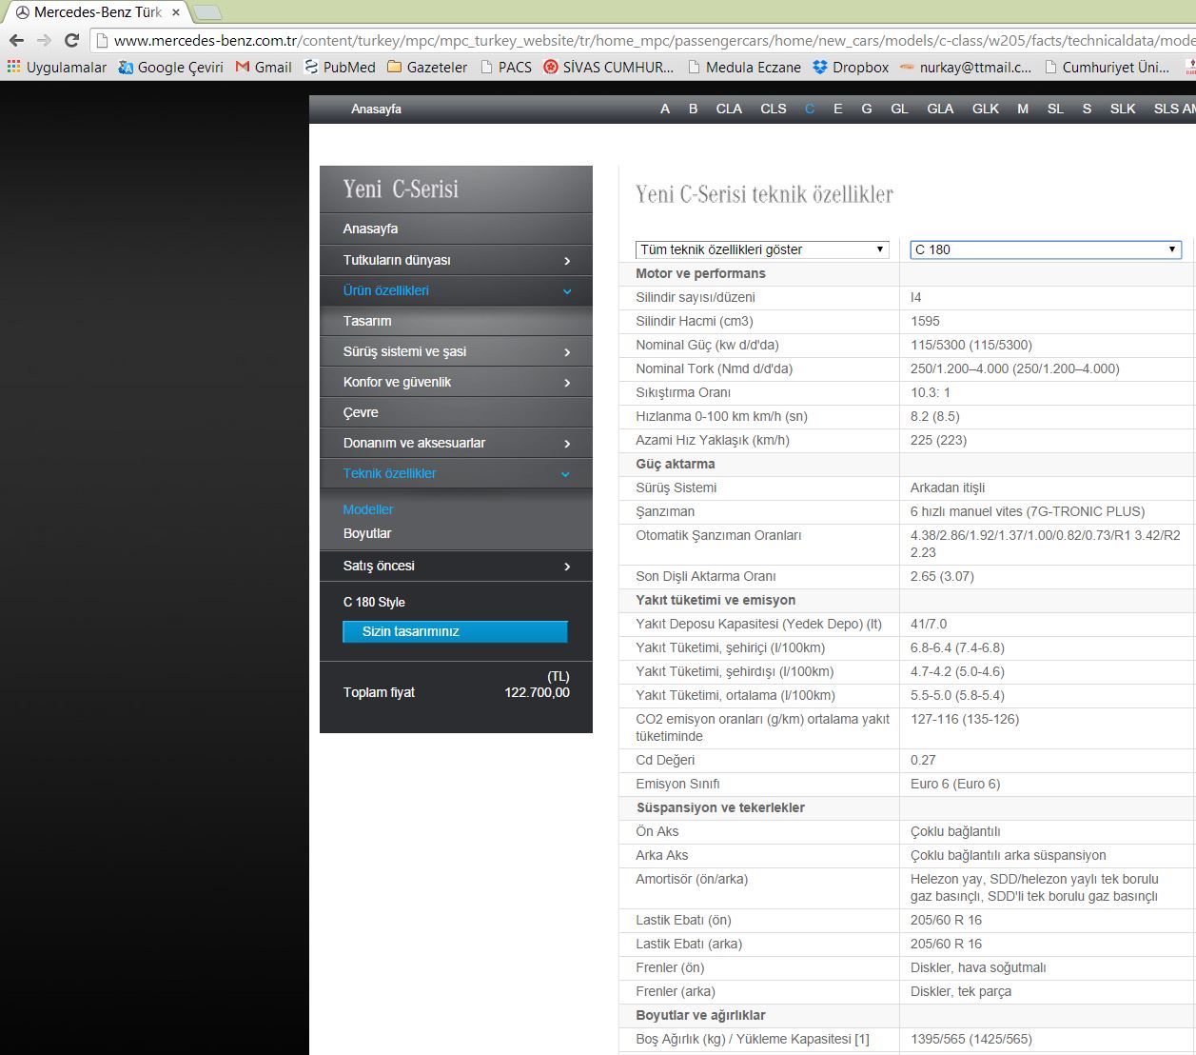The height and width of the screenshot is (1055, 1196).
Task: Select M class in top navigation
Action: [1023, 109]
